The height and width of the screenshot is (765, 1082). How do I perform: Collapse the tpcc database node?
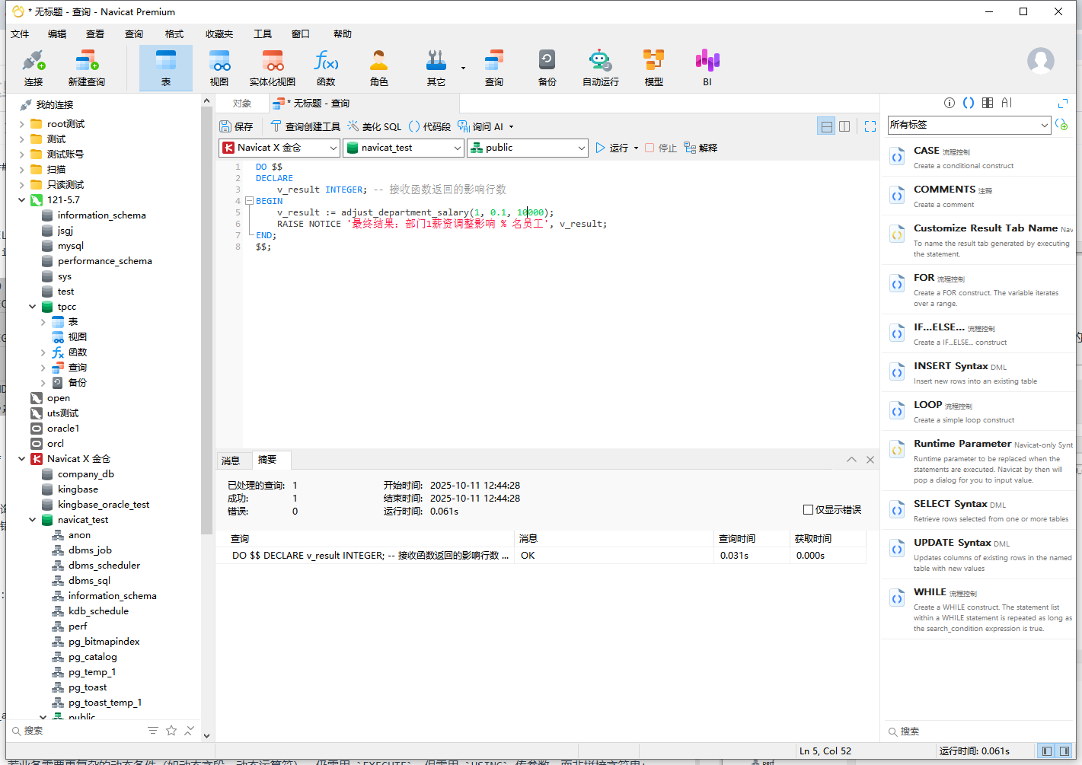click(33, 307)
